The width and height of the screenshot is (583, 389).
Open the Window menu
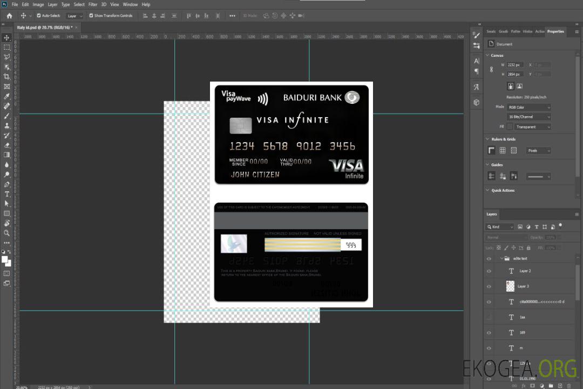tap(130, 4)
